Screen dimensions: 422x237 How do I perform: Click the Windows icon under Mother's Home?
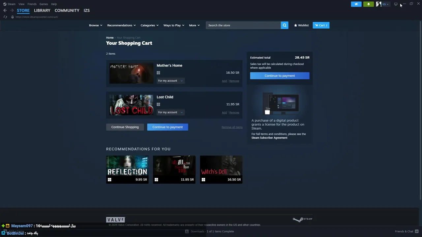coord(158,73)
